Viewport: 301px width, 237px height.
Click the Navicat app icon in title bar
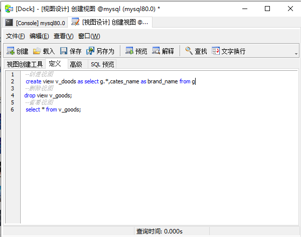pos(9,9)
